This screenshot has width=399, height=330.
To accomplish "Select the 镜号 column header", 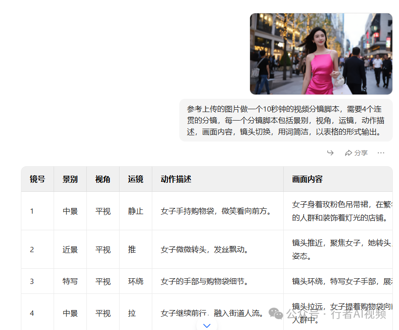I will point(37,179).
